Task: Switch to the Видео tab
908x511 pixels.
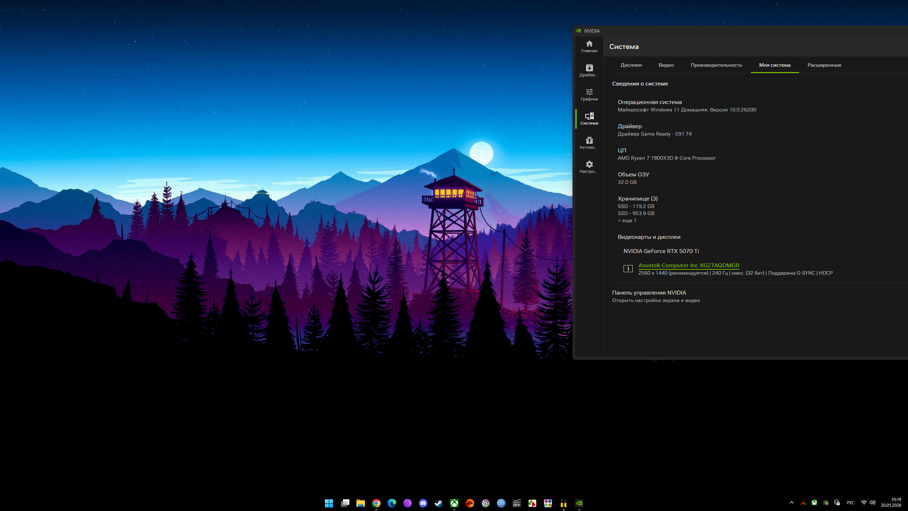Action: pyautogui.click(x=666, y=65)
